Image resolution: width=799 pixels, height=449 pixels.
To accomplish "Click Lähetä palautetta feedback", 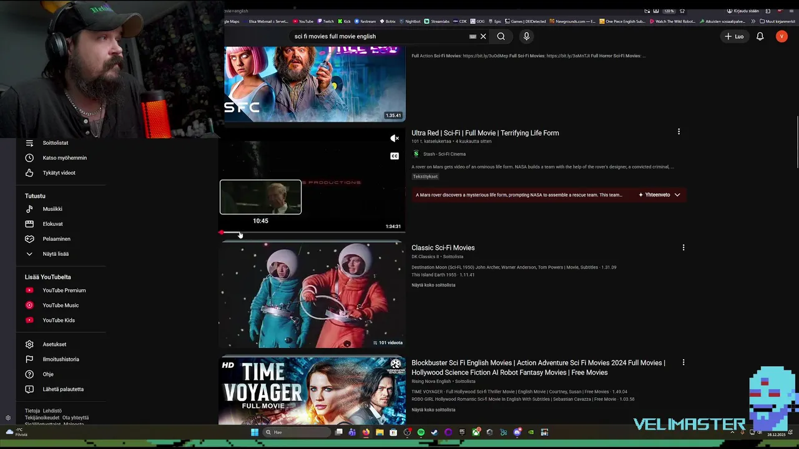I will pos(63,389).
